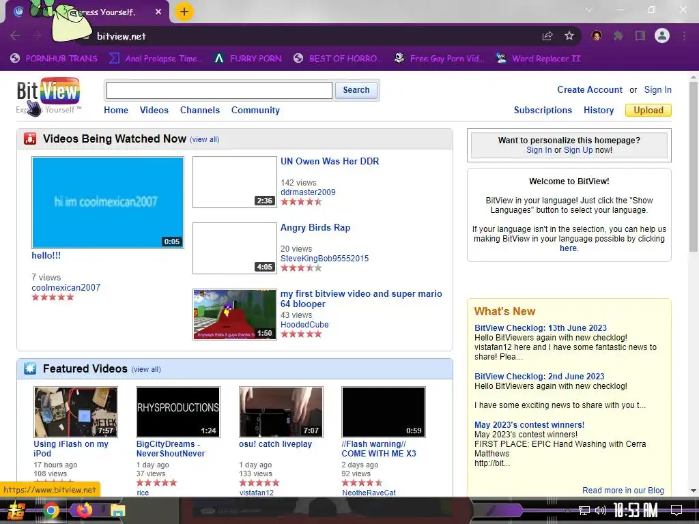Click Read more in our Blog

tap(623, 490)
